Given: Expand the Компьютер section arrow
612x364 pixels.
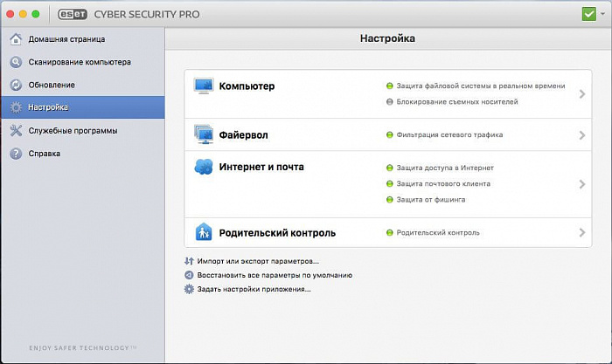Looking at the screenshot, I should tap(581, 94).
